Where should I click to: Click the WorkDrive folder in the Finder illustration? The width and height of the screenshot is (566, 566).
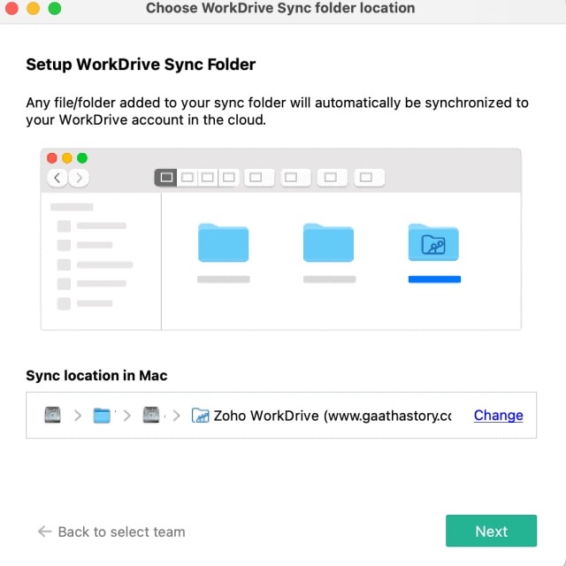433,242
